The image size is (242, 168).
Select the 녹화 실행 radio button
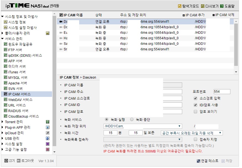click(107, 119)
